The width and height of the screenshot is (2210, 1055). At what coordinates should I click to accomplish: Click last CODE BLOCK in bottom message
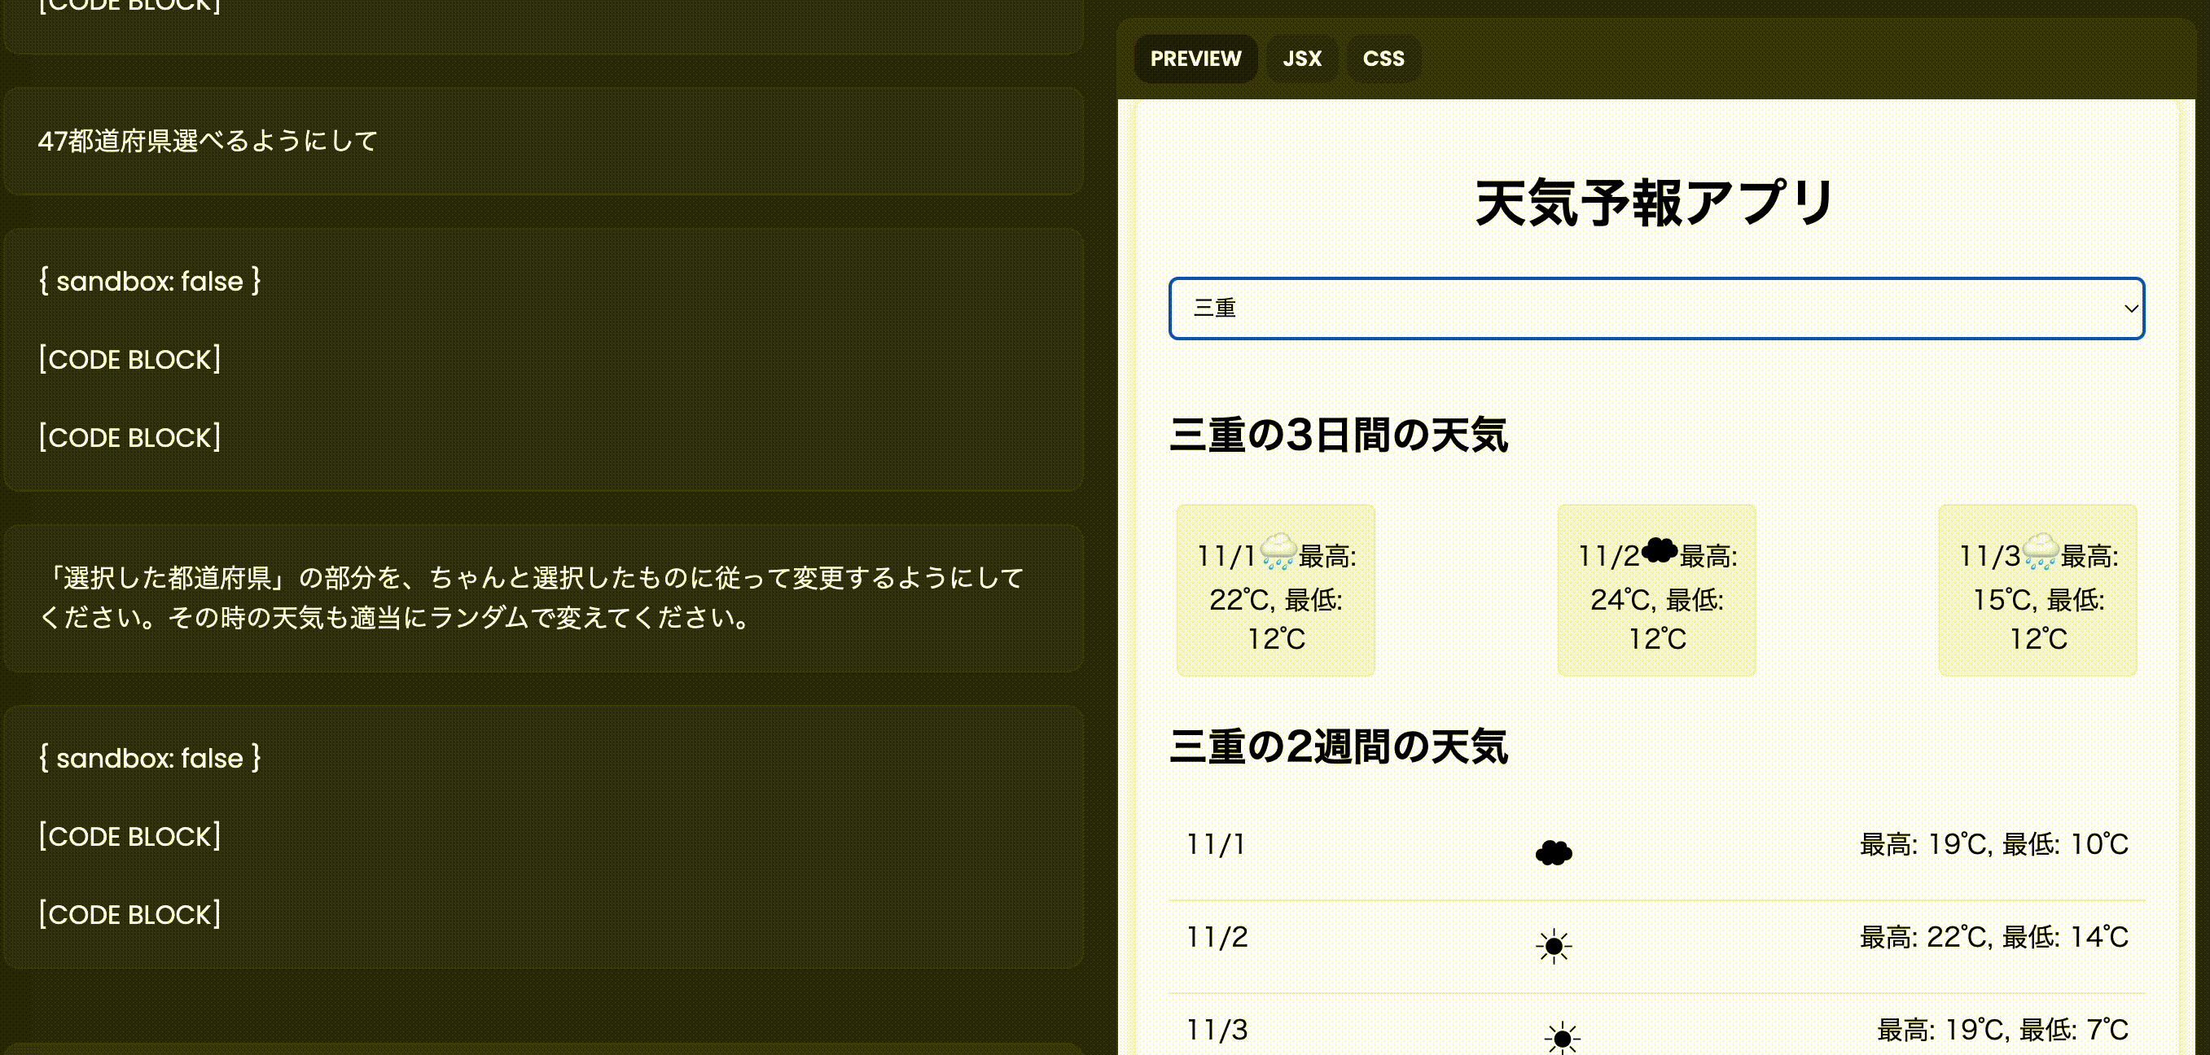129,914
